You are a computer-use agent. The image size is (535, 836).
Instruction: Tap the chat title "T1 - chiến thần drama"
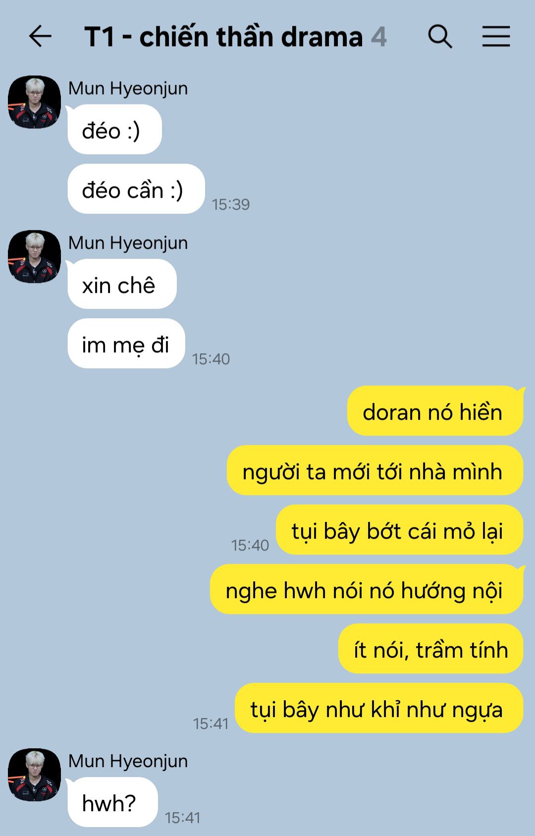[223, 37]
